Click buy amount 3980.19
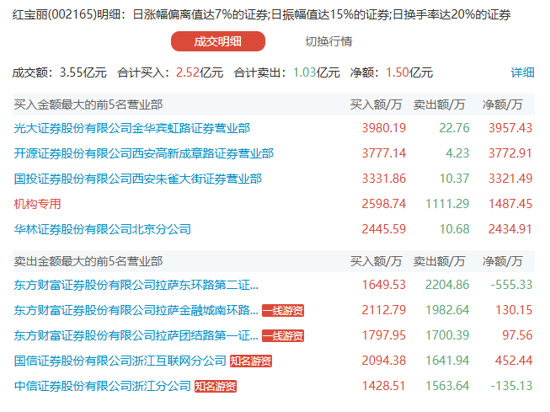550x412 pixels. point(384,128)
